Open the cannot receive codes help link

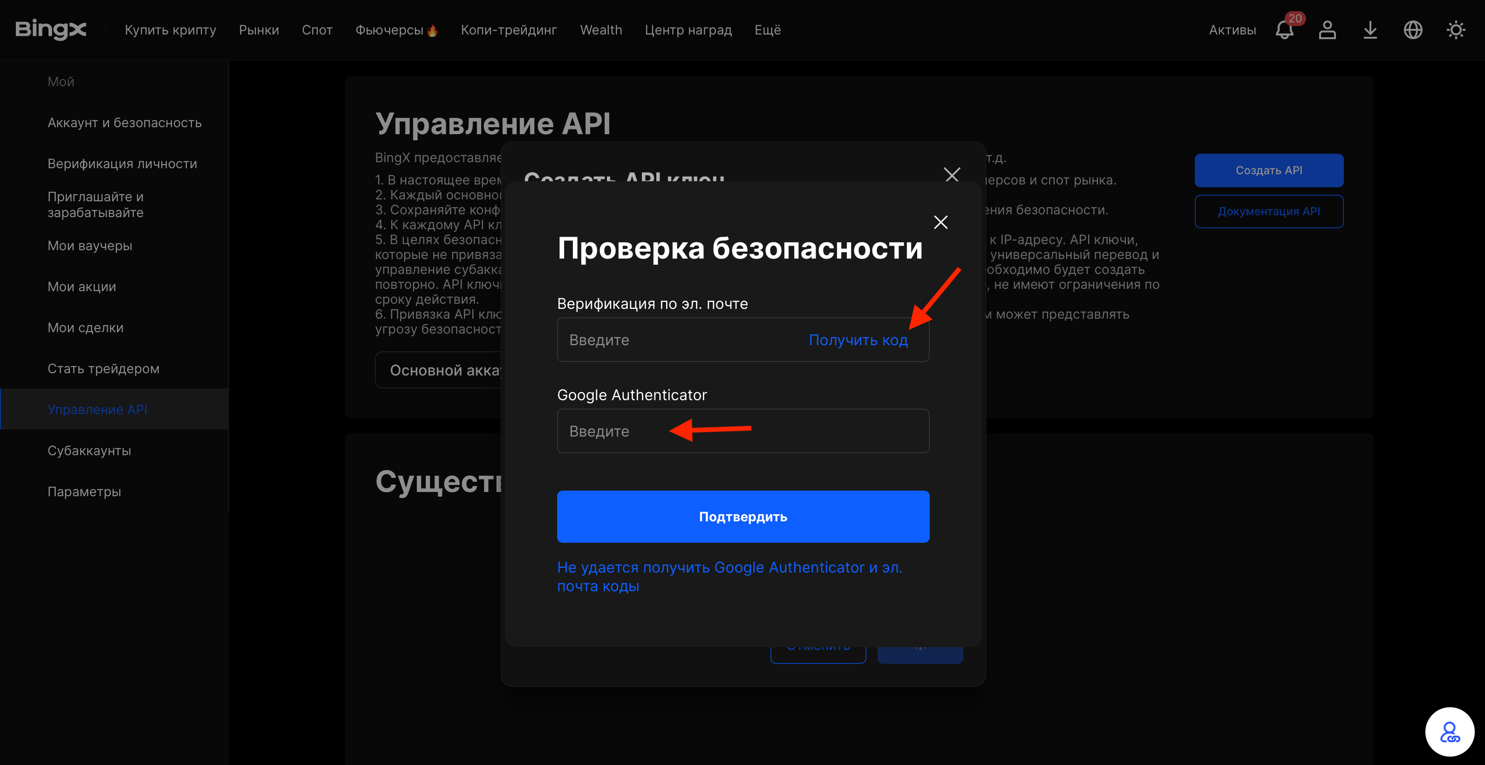[x=729, y=576]
